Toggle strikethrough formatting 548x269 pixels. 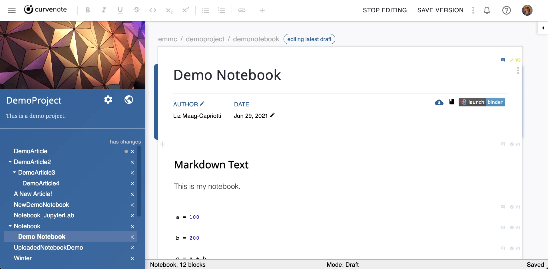click(x=137, y=11)
